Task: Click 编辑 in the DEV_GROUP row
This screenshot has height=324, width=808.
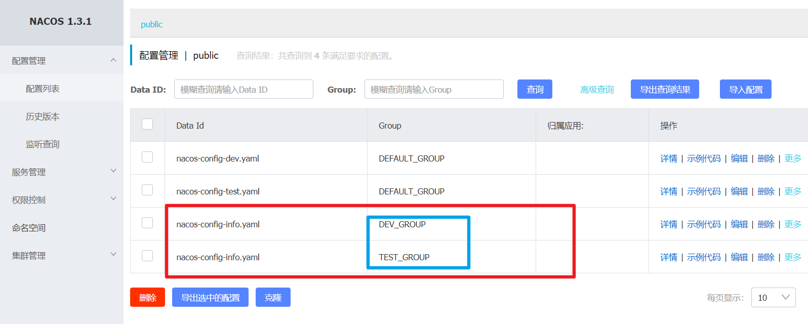Action: (x=739, y=224)
